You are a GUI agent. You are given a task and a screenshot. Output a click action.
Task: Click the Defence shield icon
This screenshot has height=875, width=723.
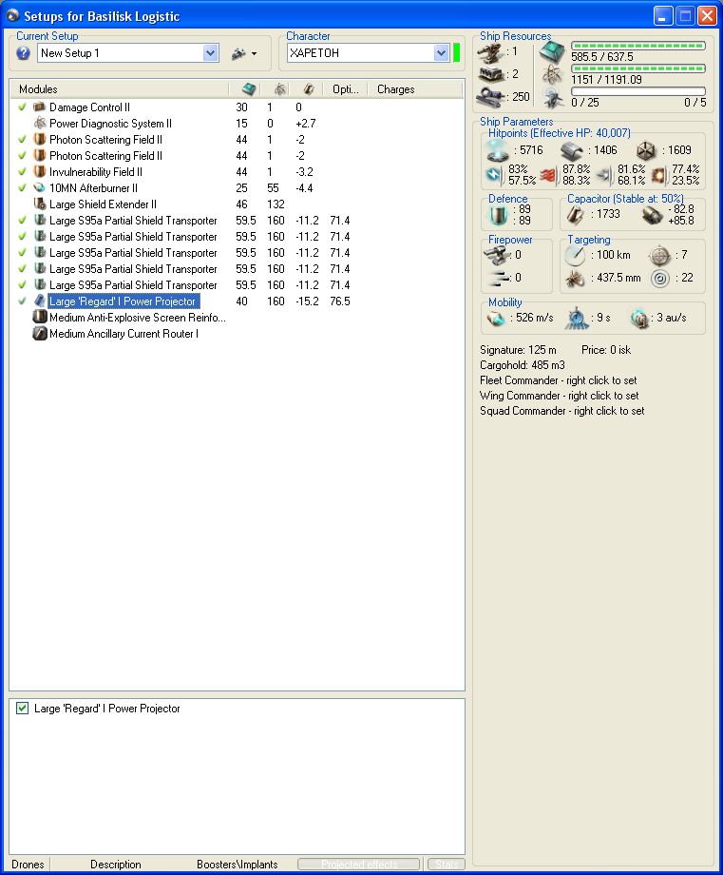click(x=498, y=215)
